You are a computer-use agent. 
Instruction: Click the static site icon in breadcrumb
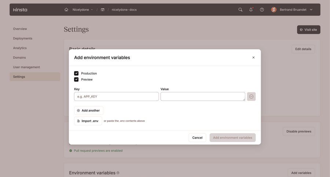[103, 10]
